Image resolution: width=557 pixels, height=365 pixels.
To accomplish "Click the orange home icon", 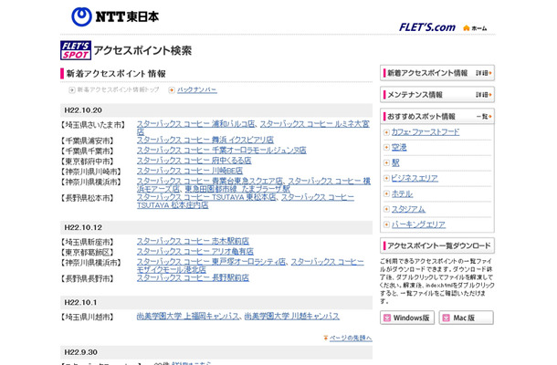I will [x=466, y=27].
